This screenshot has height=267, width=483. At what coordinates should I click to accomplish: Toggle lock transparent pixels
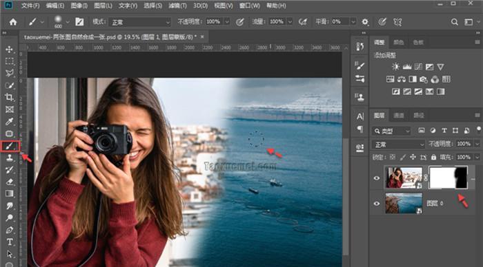coord(392,158)
